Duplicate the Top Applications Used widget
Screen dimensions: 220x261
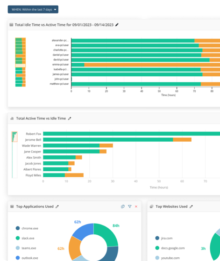pyautogui.click(x=123, y=207)
